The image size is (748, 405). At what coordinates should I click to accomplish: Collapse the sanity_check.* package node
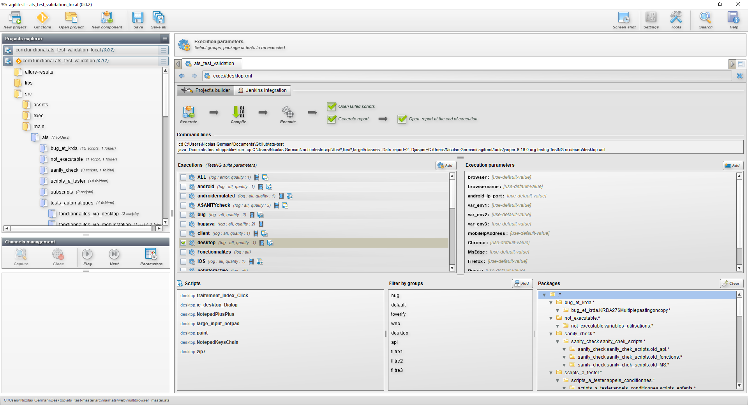550,334
